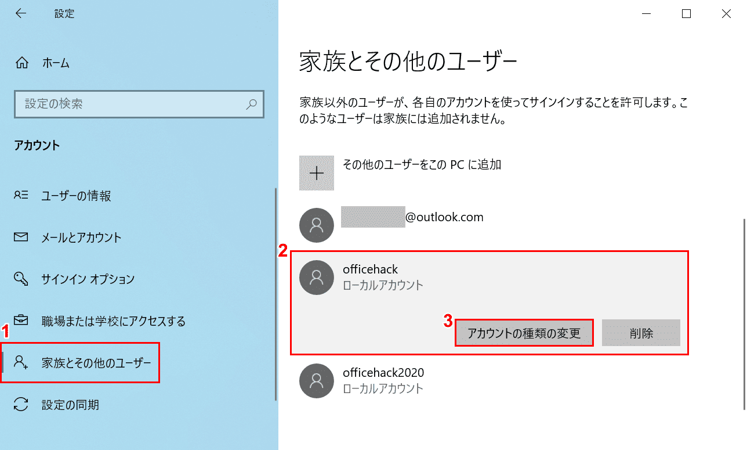Maximize the Settings window
The height and width of the screenshot is (450, 747).
686,14
